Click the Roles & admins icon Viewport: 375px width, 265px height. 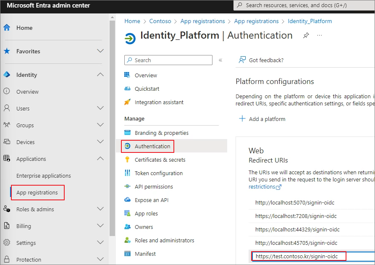tap(7, 209)
